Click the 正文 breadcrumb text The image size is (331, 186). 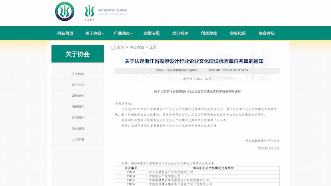pos(153,47)
